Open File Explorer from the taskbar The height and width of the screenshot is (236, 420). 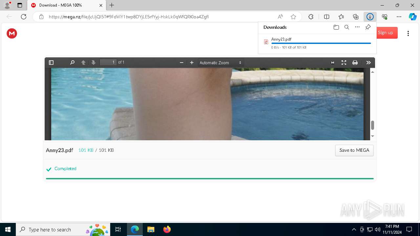click(151, 229)
